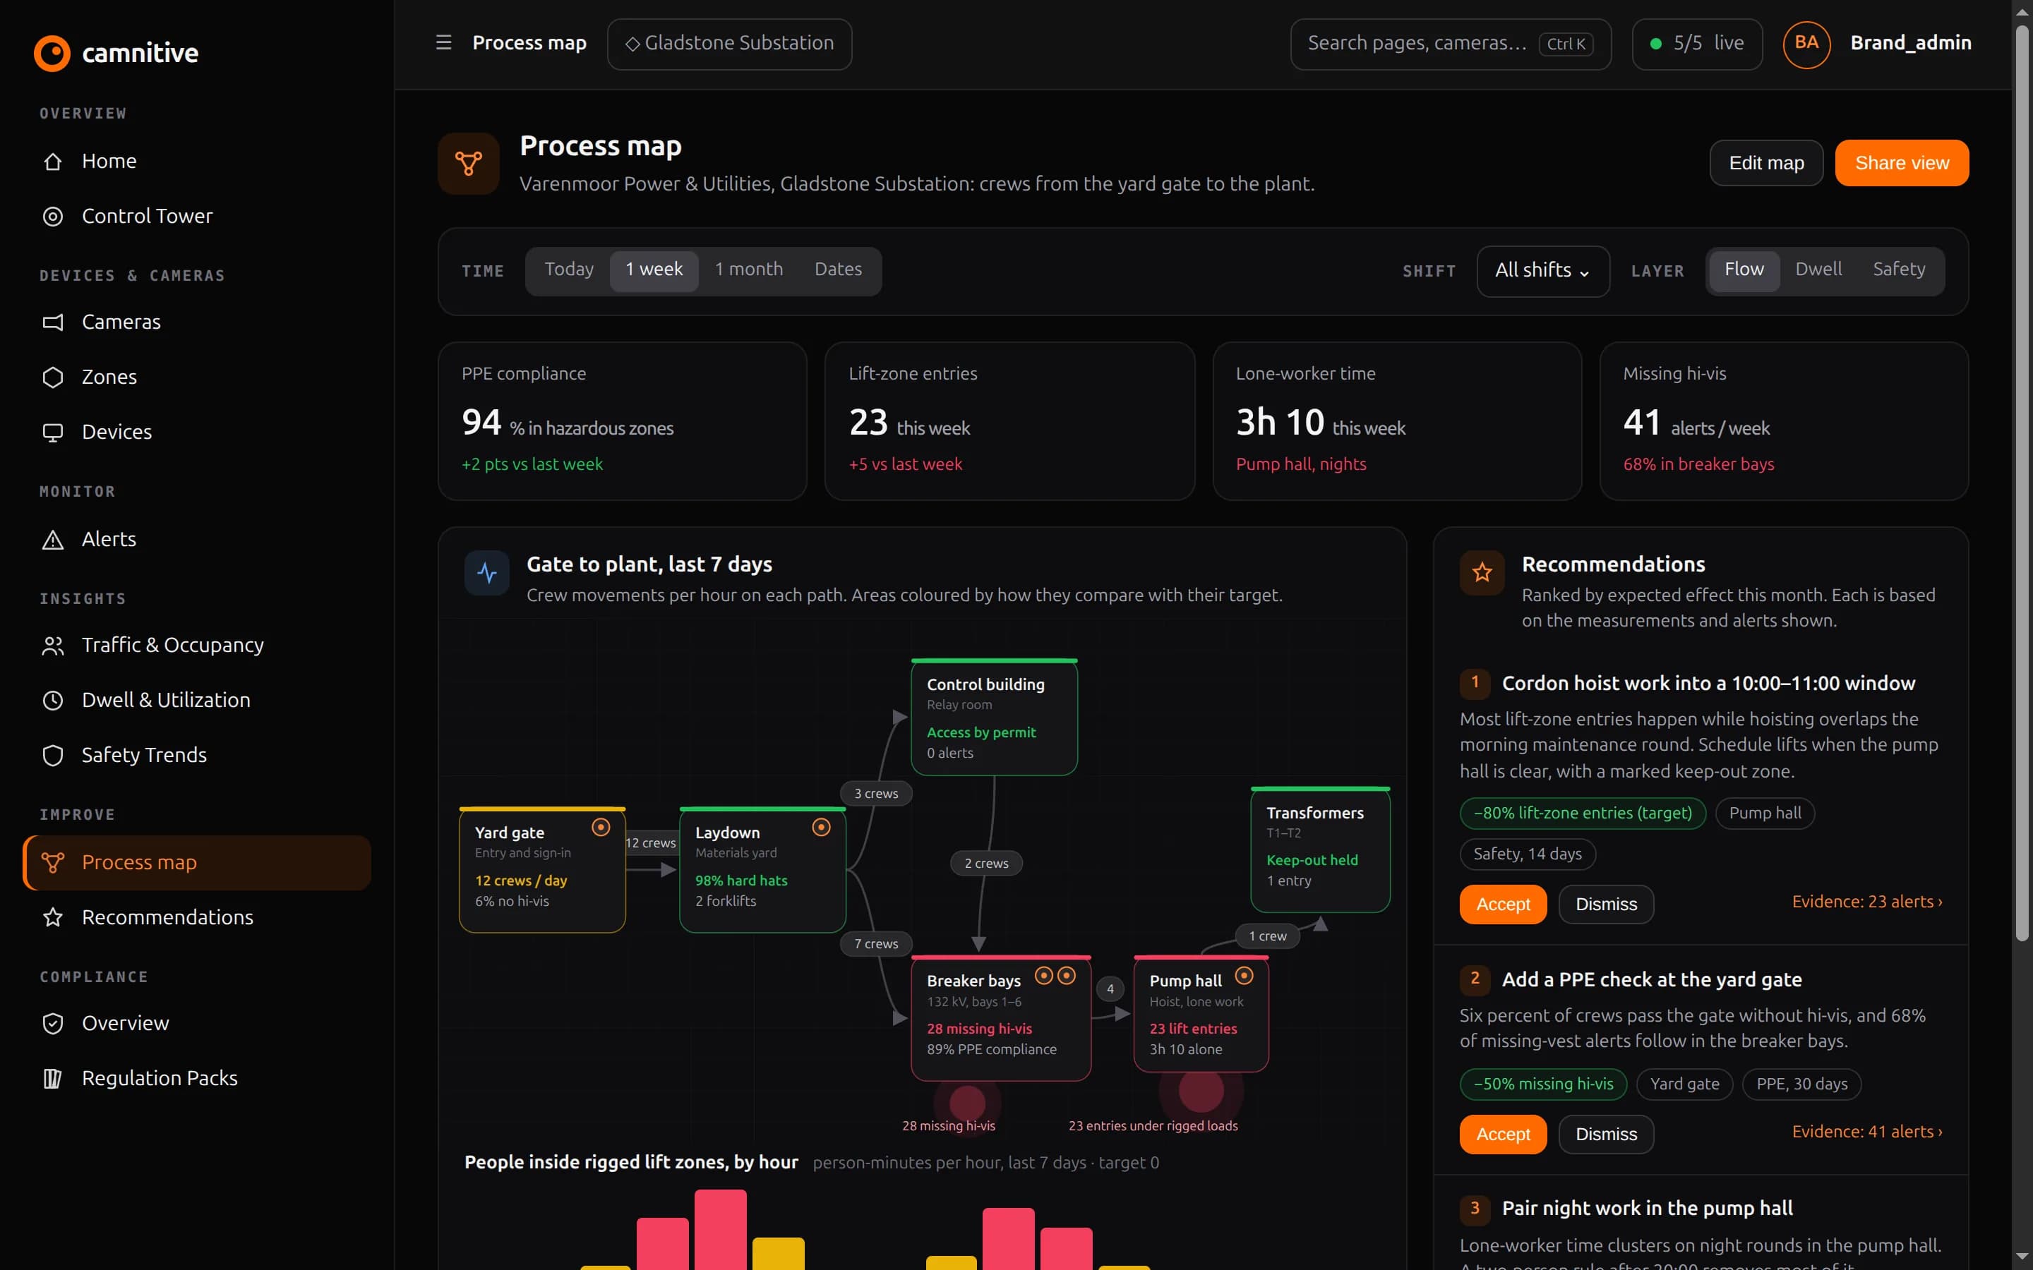This screenshot has width=2033, height=1270.
Task: Open the Gladstone Substation site selector
Action: (x=729, y=44)
